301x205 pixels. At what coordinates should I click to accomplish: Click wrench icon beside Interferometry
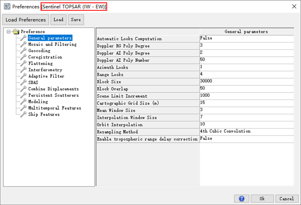(23, 70)
